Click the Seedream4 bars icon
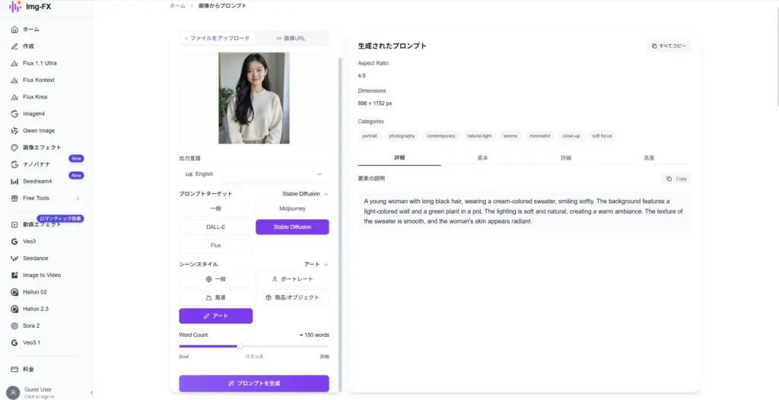This screenshot has height=400, width=779. (14, 181)
